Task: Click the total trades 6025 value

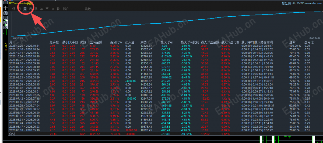Action: pos(83,133)
